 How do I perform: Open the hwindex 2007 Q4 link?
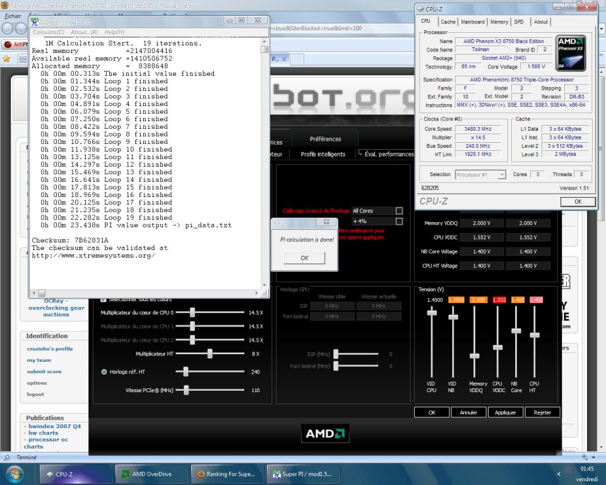click(x=54, y=426)
